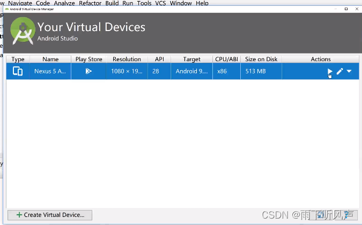Click the Actions column header
362x225 pixels.
[x=321, y=59]
